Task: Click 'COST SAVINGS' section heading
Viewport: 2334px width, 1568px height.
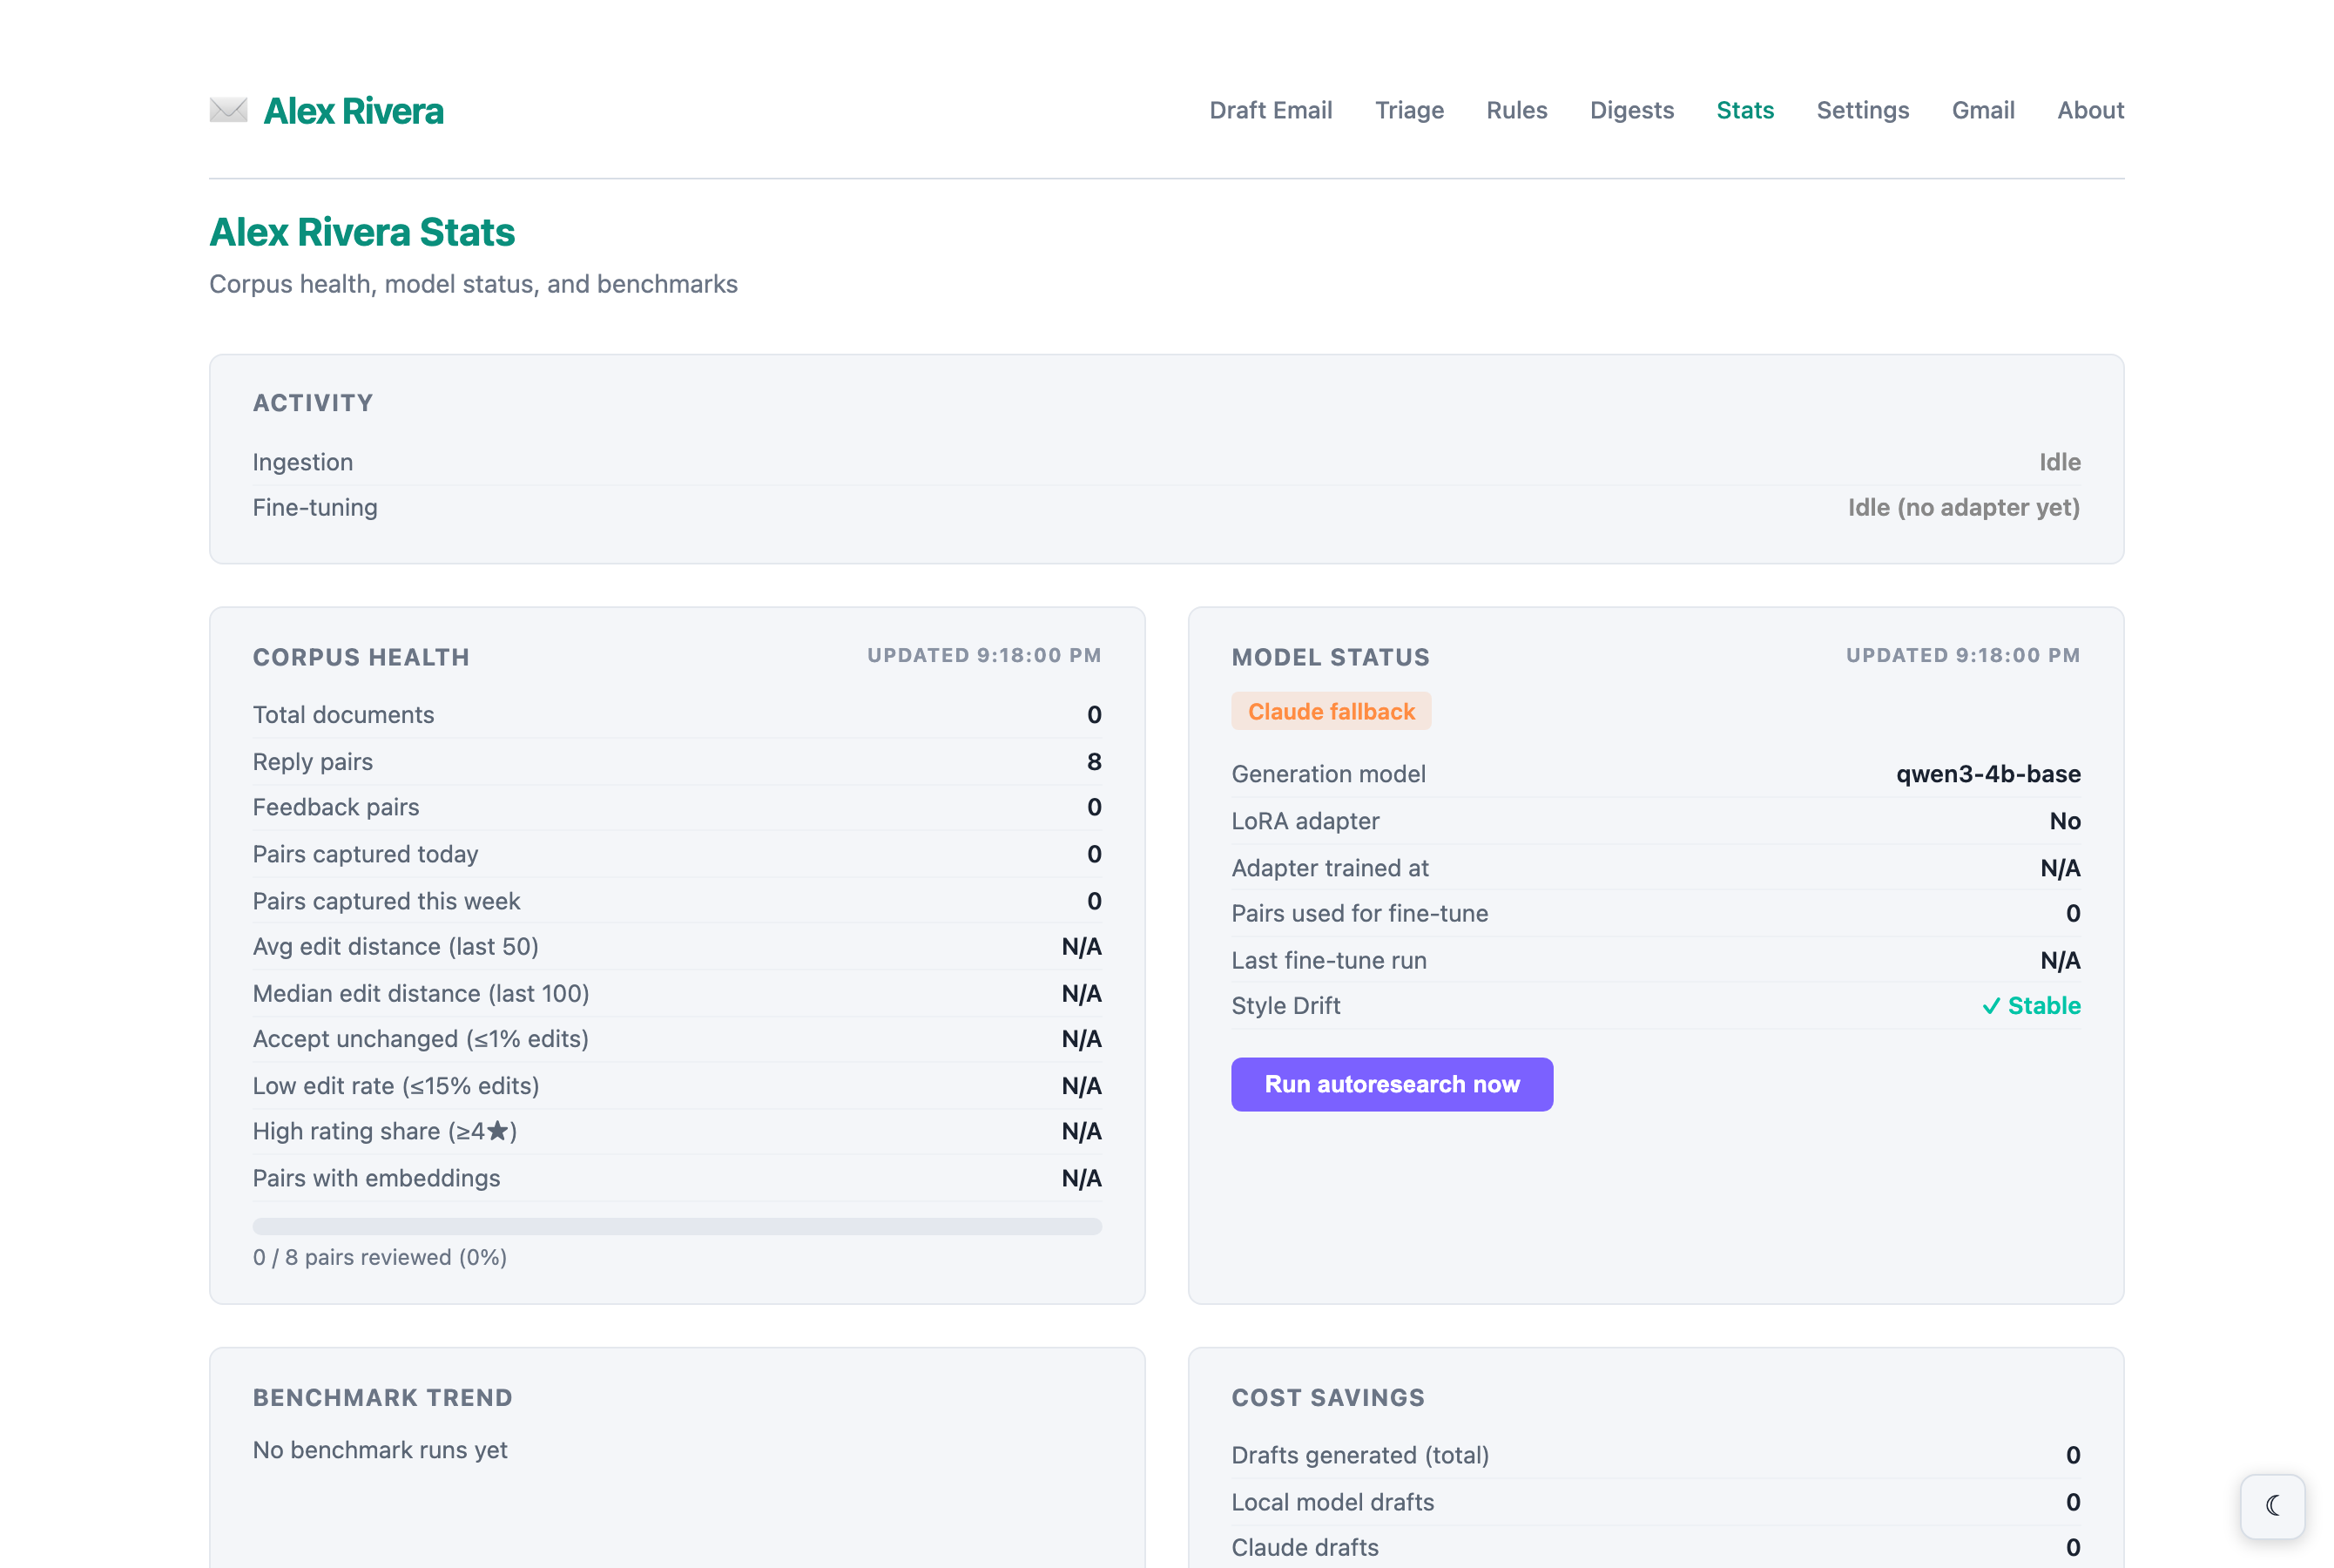Action: click(1327, 1398)
